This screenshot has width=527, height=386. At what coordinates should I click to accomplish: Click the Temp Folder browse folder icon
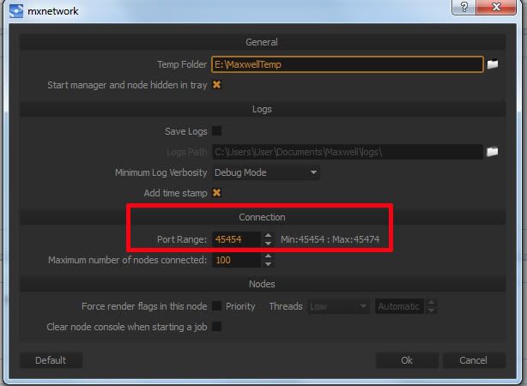[493, 64]
